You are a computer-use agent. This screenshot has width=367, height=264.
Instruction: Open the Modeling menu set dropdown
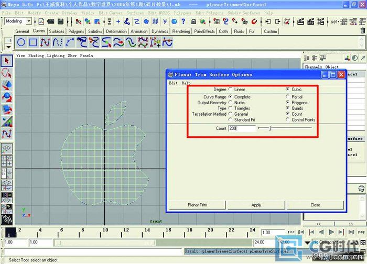(x=29, y=21)
